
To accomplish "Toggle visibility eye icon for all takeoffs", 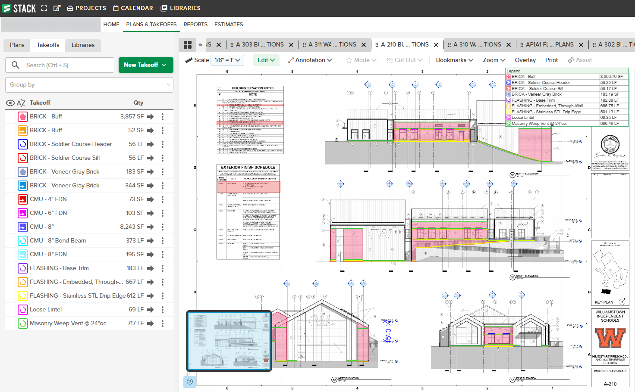I will [10, 103].
